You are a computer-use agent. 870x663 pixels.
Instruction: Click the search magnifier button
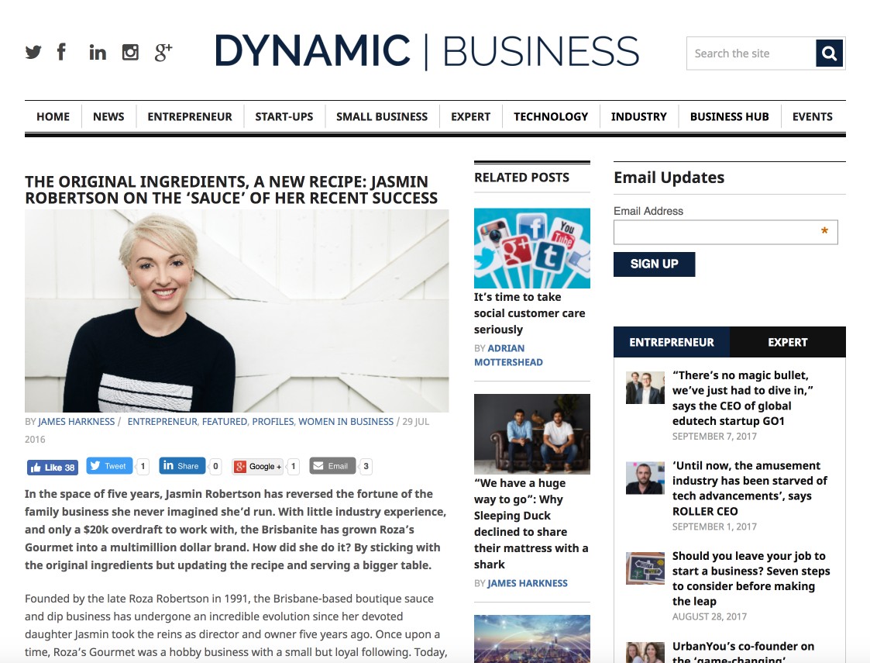pyautogui.click(x=830, y=54)
